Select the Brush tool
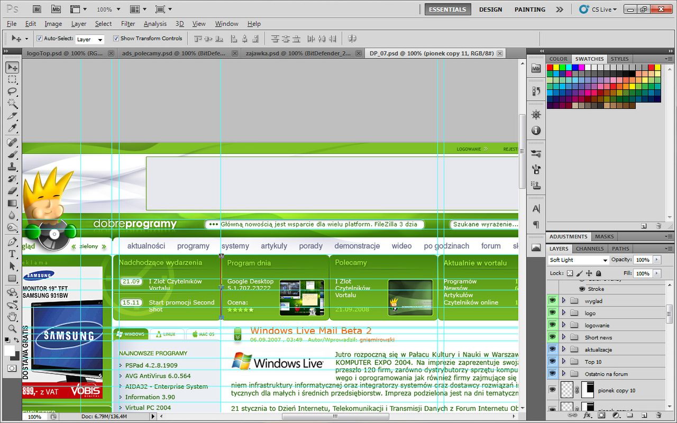This screenshot has width=677, height=423. point(12,155)
